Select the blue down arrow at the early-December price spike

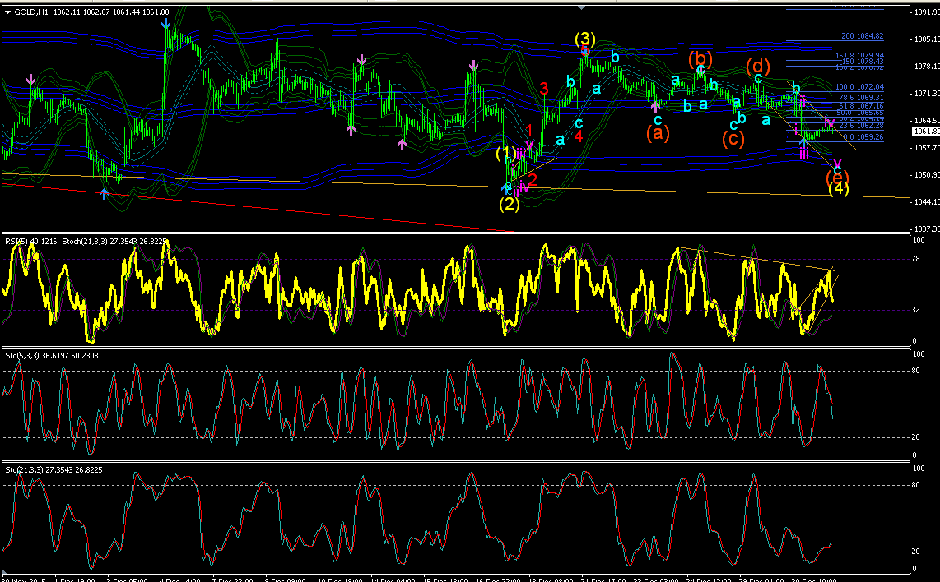(x=166, y=24)
